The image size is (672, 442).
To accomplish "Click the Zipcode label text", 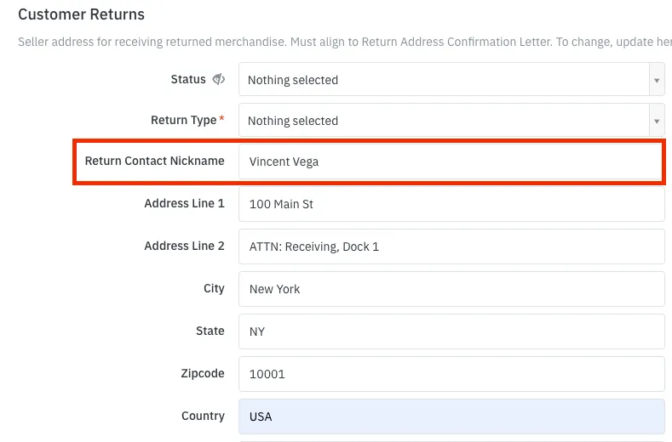I will point(203,373).
